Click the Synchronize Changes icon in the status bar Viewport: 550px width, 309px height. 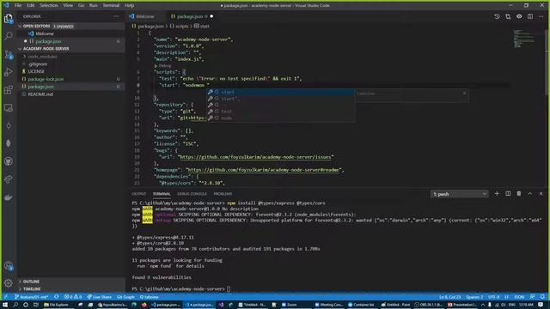point(57,297)
